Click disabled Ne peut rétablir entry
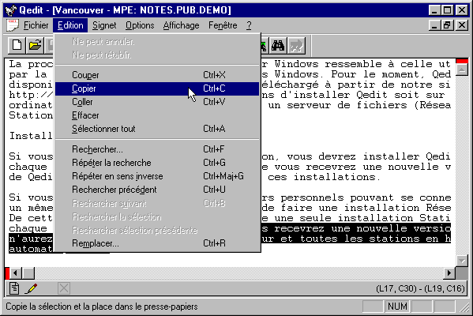 tap(157, 55)
